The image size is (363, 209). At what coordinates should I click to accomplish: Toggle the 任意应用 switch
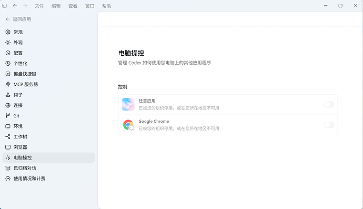click(x=329, y=104)
